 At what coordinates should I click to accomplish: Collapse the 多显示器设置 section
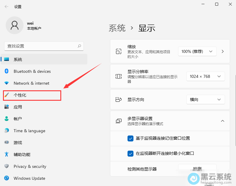[222, 121]
